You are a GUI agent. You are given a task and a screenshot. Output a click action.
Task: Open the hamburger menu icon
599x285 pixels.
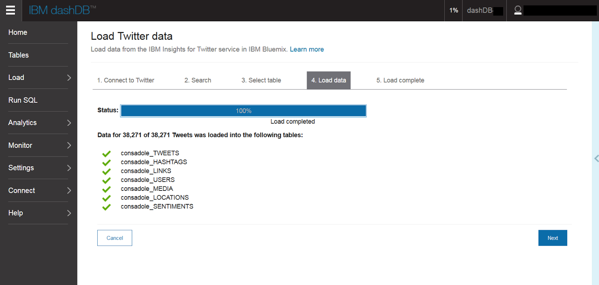10,10
